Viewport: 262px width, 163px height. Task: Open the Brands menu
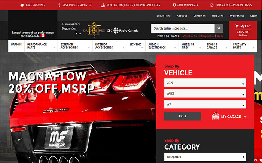pyautogui.click(x=16, y=45)
